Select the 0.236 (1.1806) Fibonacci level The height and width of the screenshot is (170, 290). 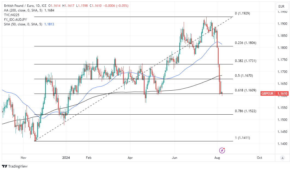[x=245, y=43]
